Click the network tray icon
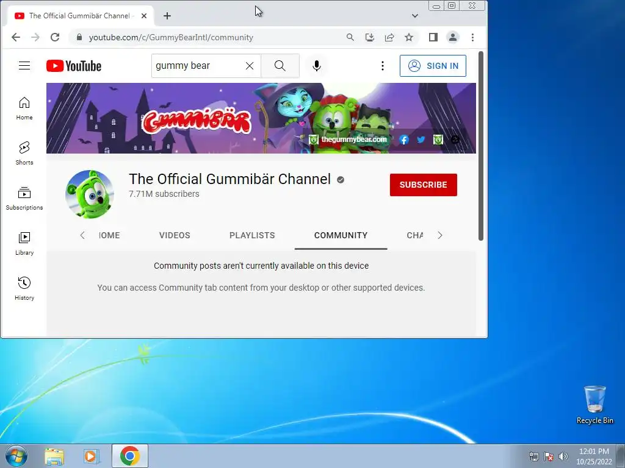The image size is (625, 468). 533,456
